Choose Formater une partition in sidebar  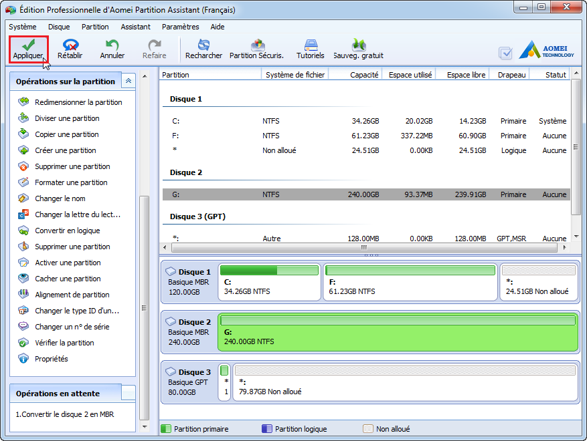(x=71, y=182)
